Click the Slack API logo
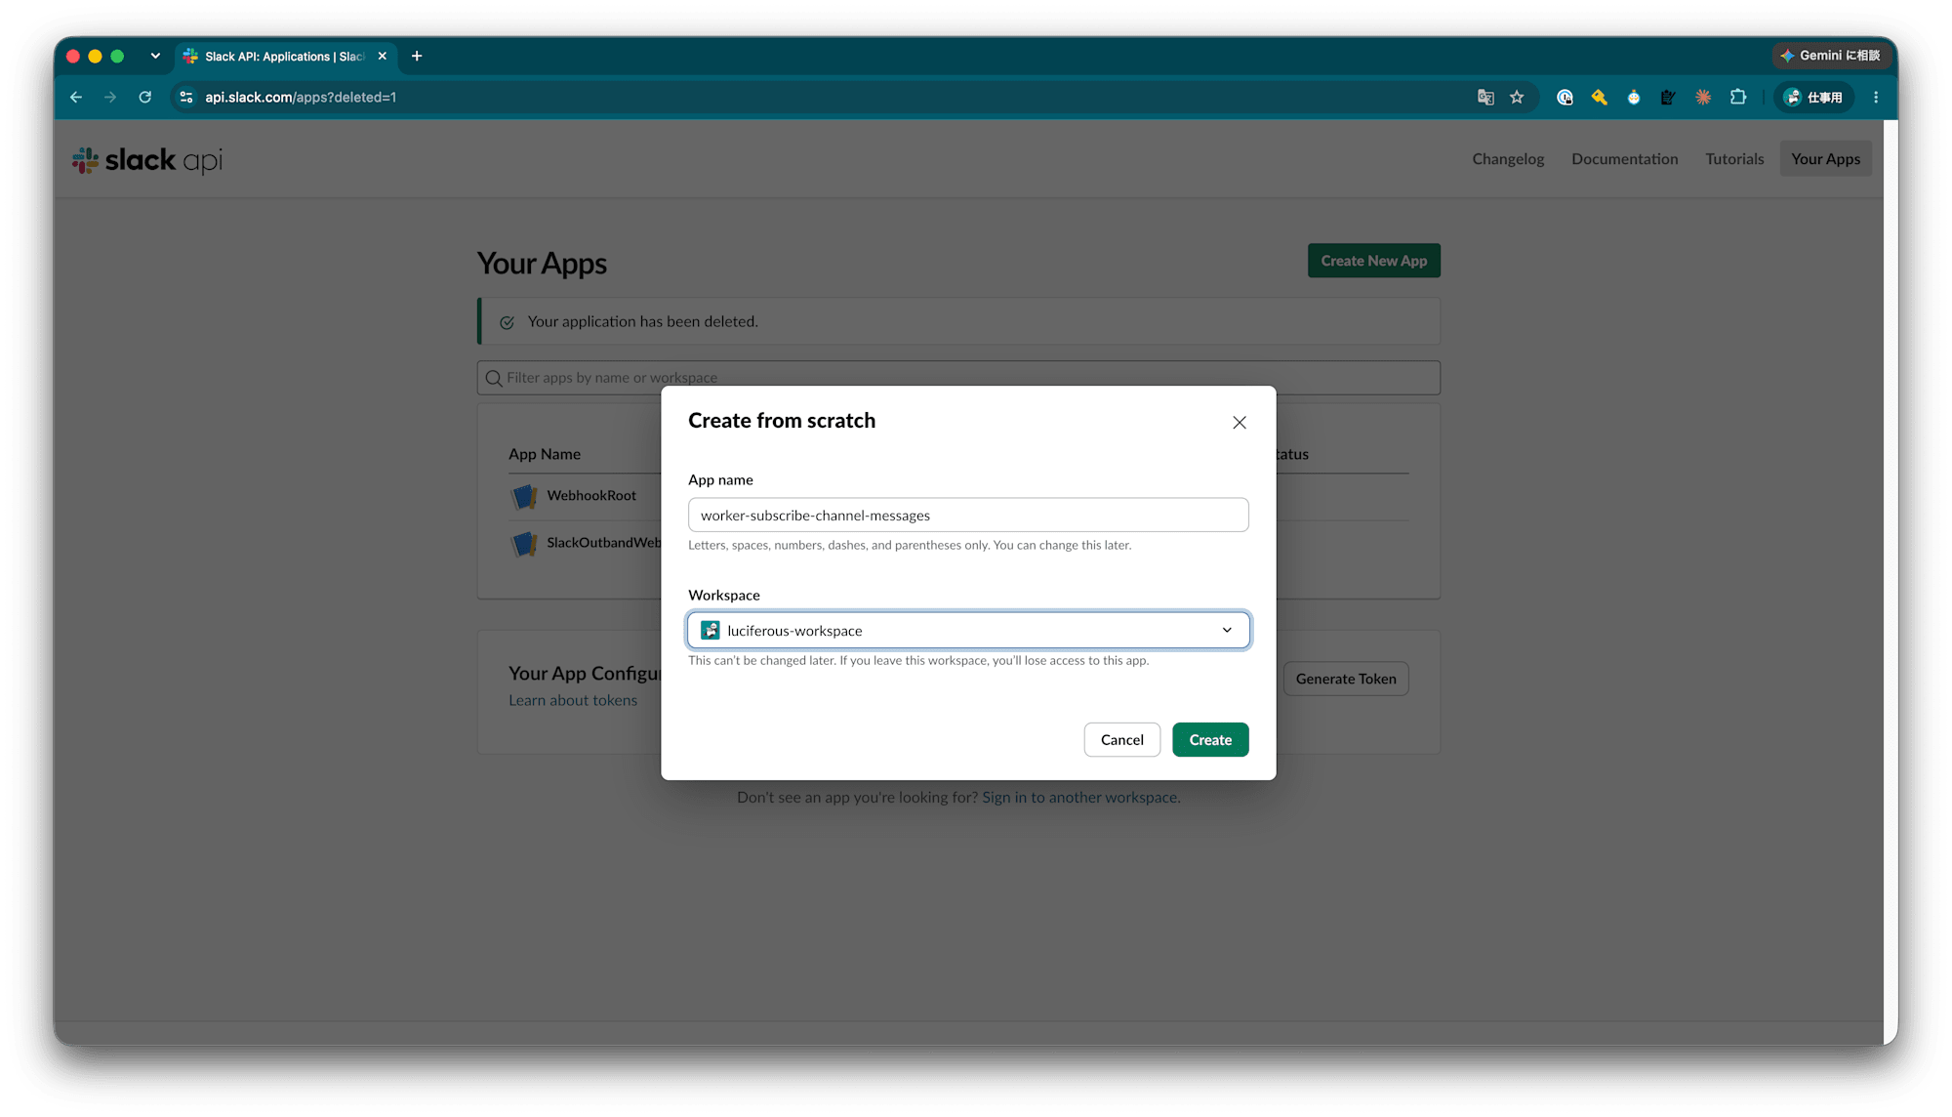Screen dimensions: 1952x1117 point(147,160)
